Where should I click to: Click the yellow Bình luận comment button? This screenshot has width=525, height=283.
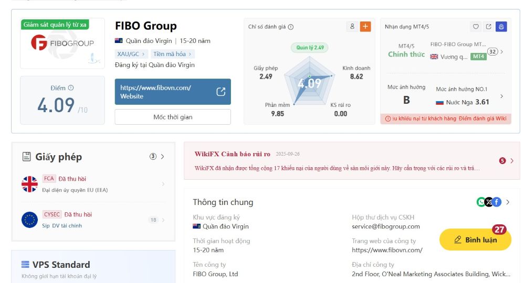pyautogui.click(x=475, y=240)
